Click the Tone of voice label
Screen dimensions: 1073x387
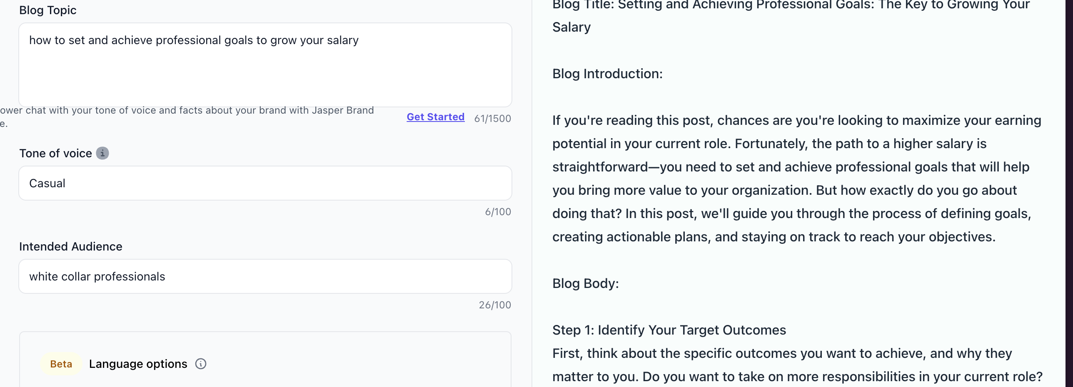tap(55, 153)
